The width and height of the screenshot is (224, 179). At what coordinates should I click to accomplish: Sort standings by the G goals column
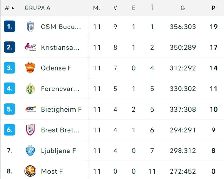click(x=183, y=8)
